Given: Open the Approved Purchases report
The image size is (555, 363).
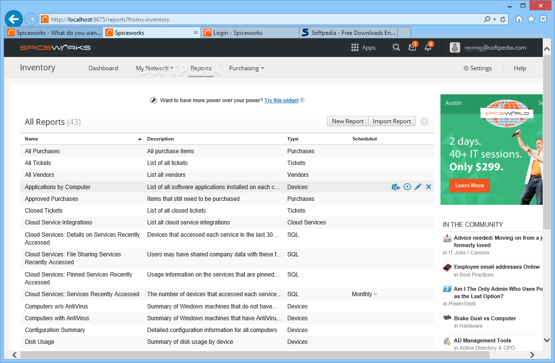Looking at the screenshot, I should tap(51, 198).
